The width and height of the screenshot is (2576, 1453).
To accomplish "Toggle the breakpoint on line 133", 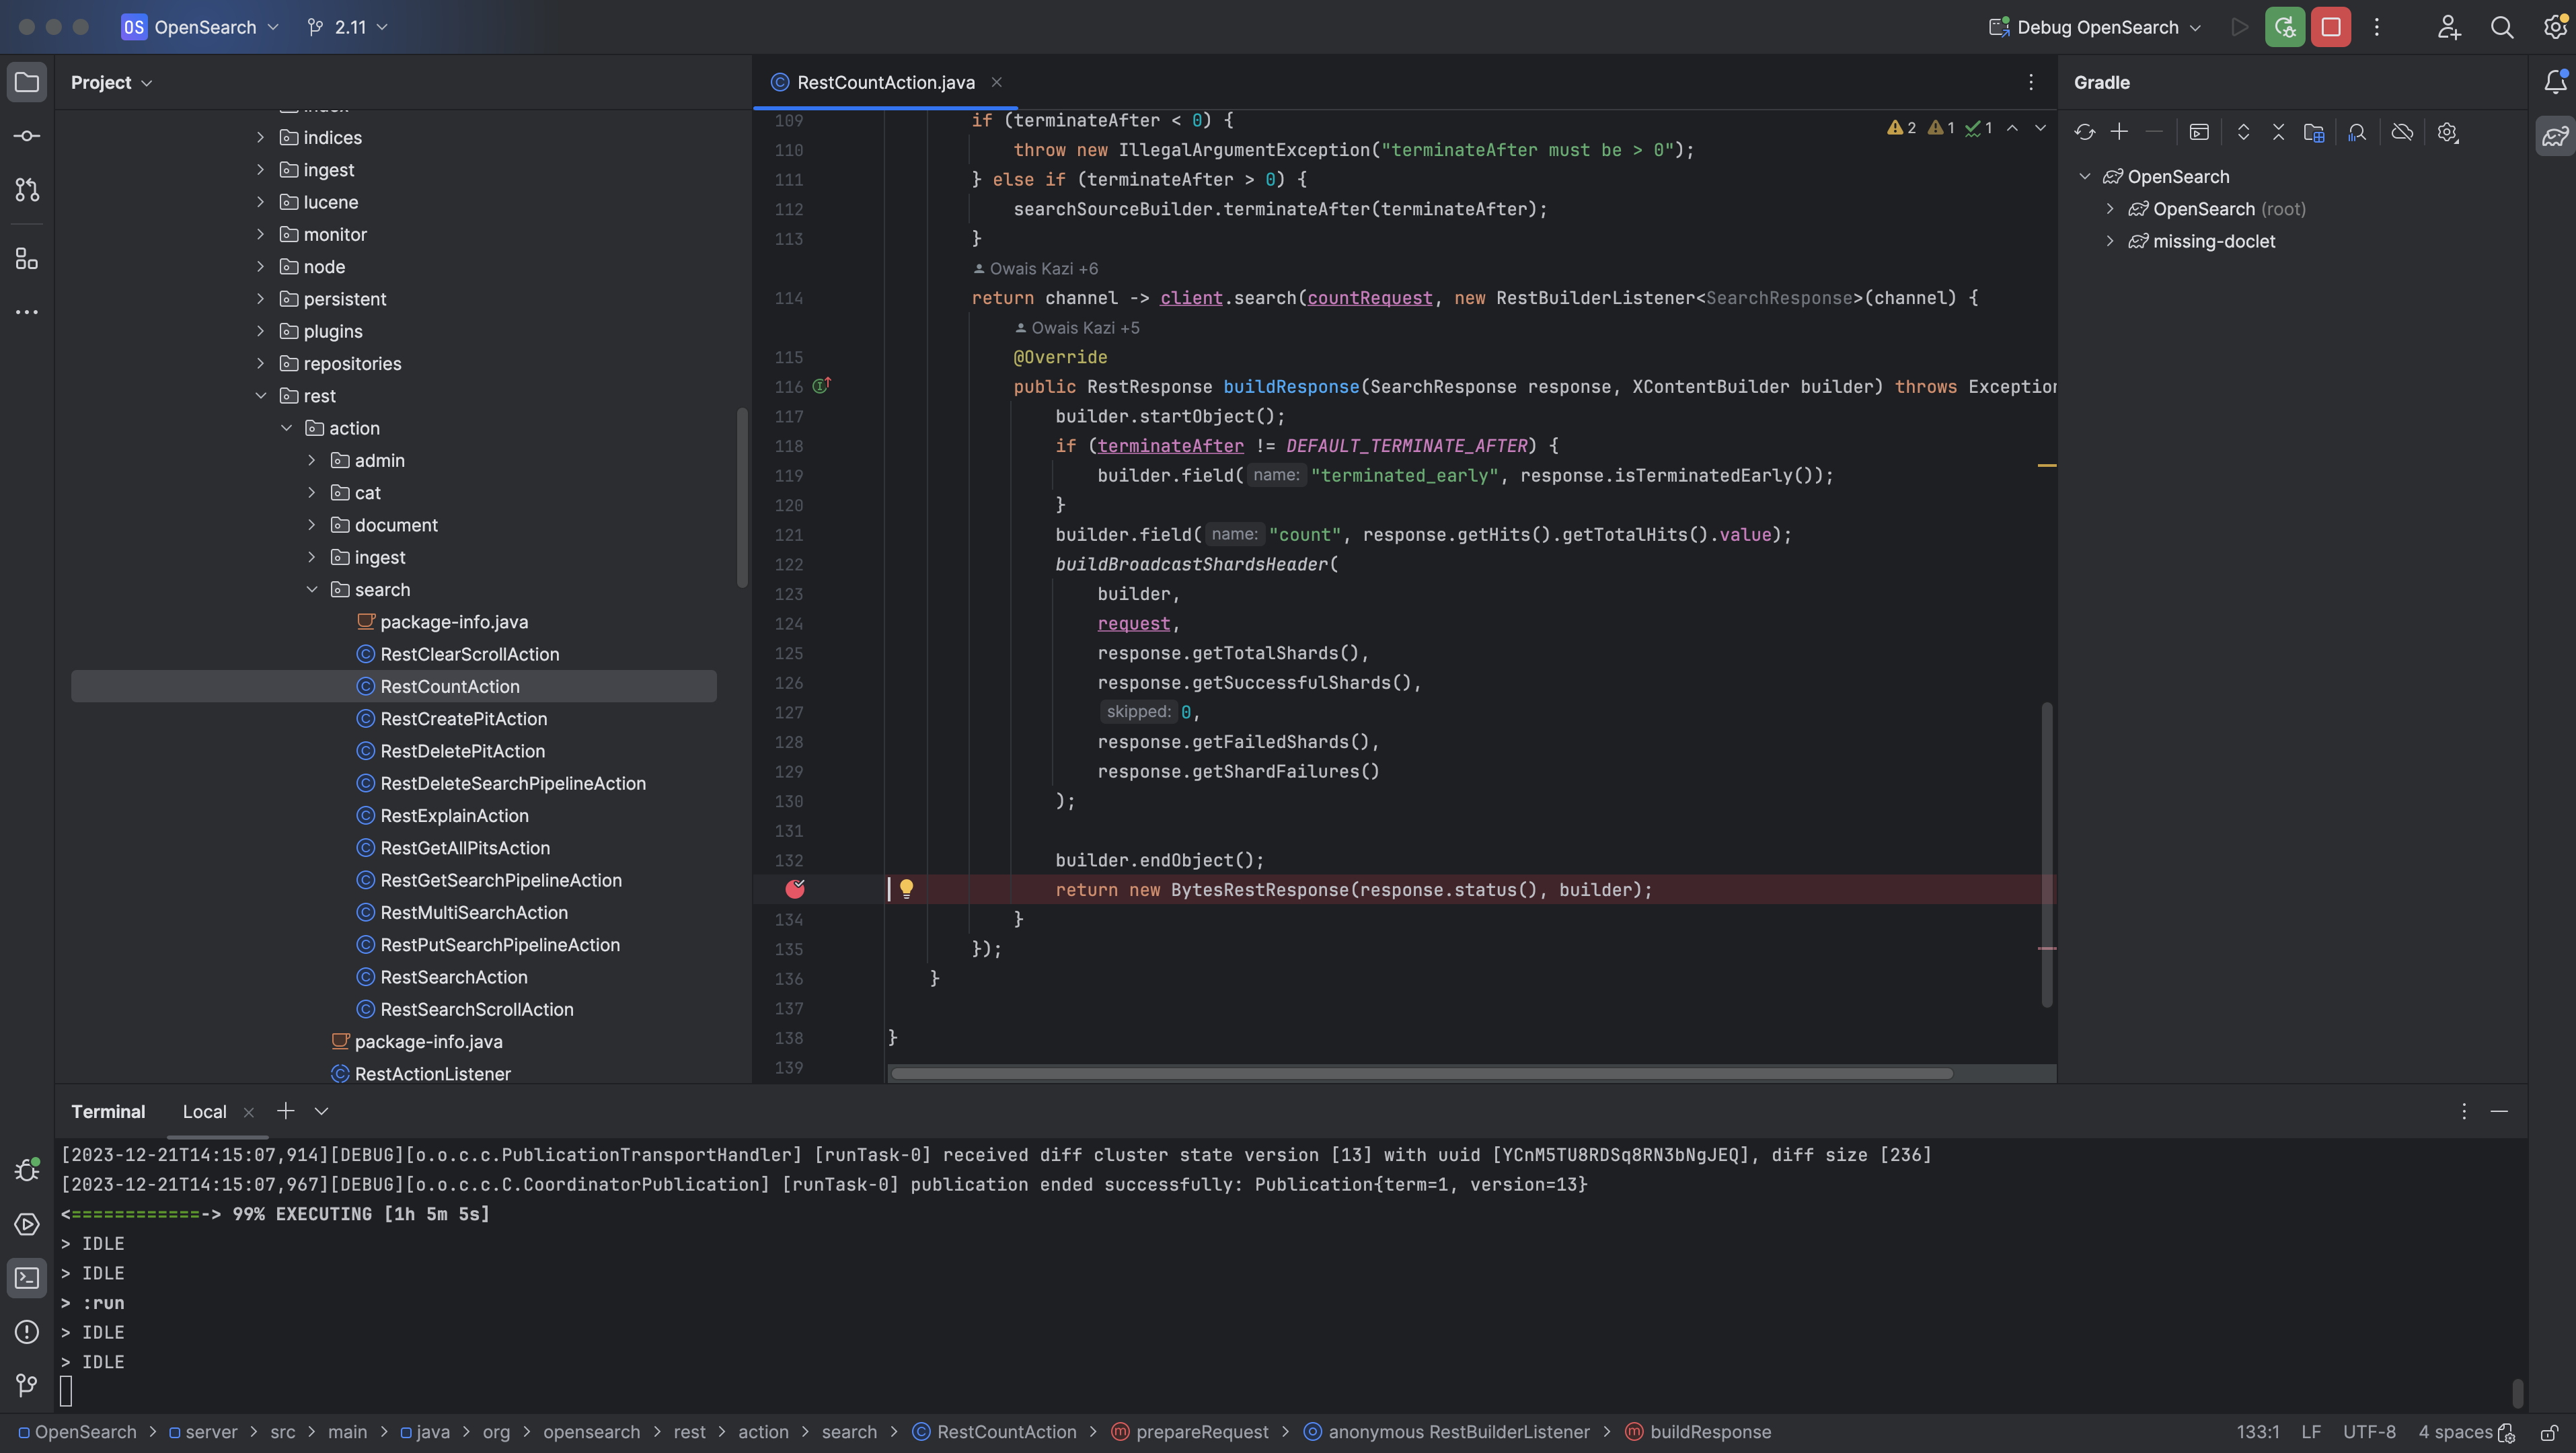I will pos(796,889).
